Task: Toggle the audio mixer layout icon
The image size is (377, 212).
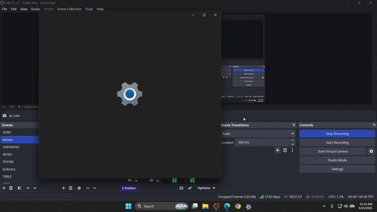Action: pyautogui.click(x=181, y=188)
